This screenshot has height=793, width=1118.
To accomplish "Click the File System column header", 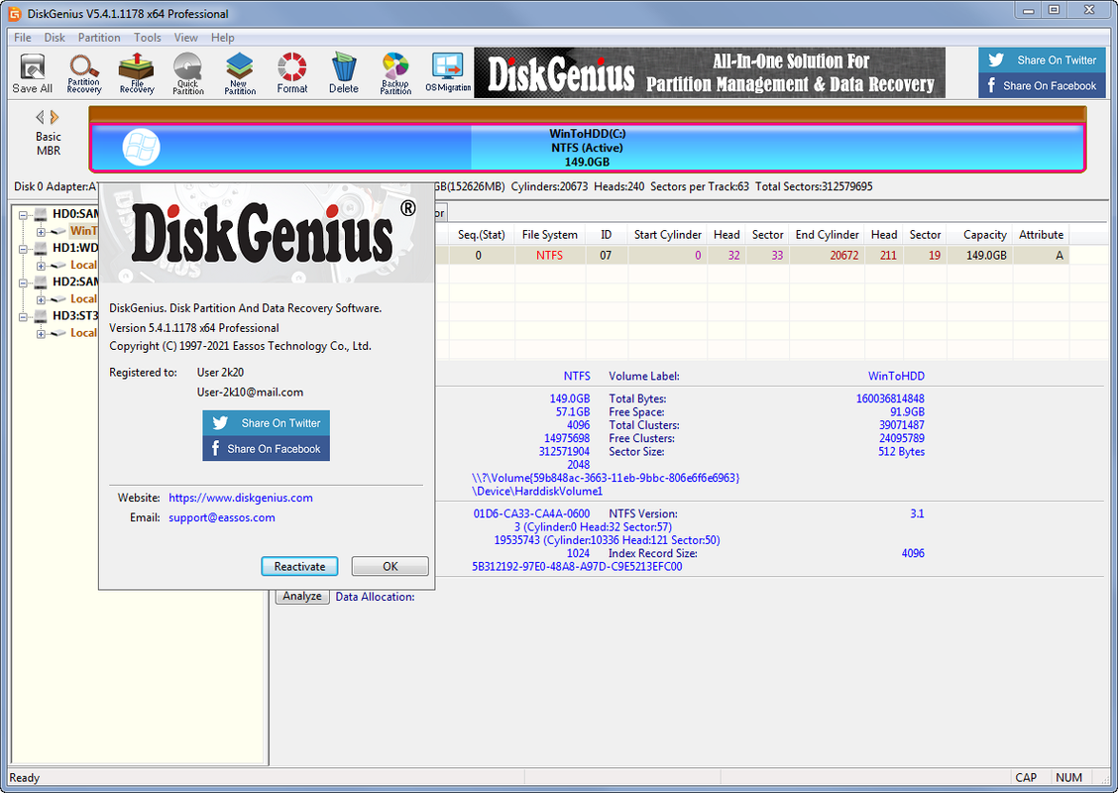I will click(x=550, y=235).
